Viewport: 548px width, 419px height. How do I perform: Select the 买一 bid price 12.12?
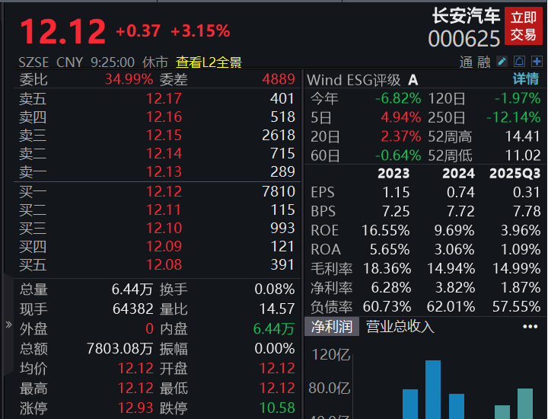point(164,192)
